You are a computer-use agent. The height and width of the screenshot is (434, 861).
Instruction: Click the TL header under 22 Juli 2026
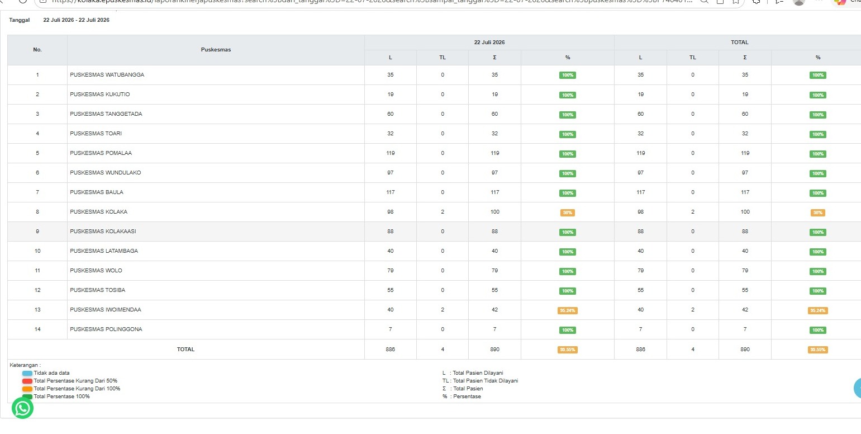pyautogui.click(x=443, y=58)
